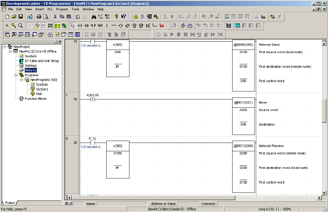Click the Cut scissors icon
Viewport: 328px width, 212px height.
55,17
